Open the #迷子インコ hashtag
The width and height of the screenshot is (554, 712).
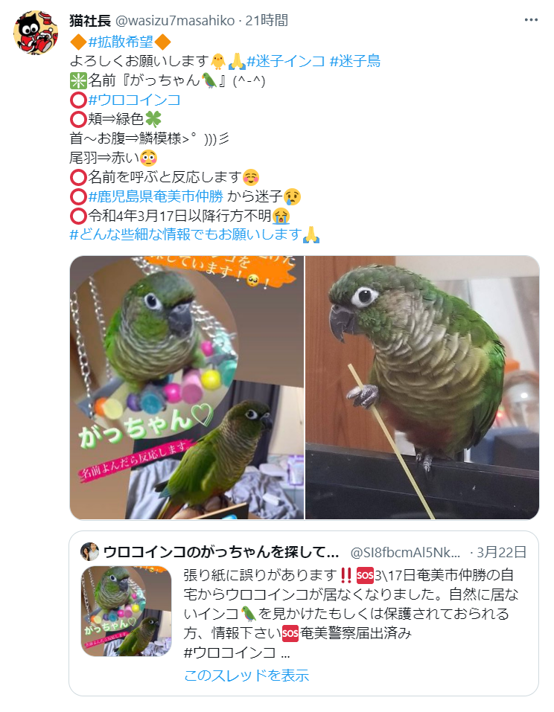click(x=285, y=61)
